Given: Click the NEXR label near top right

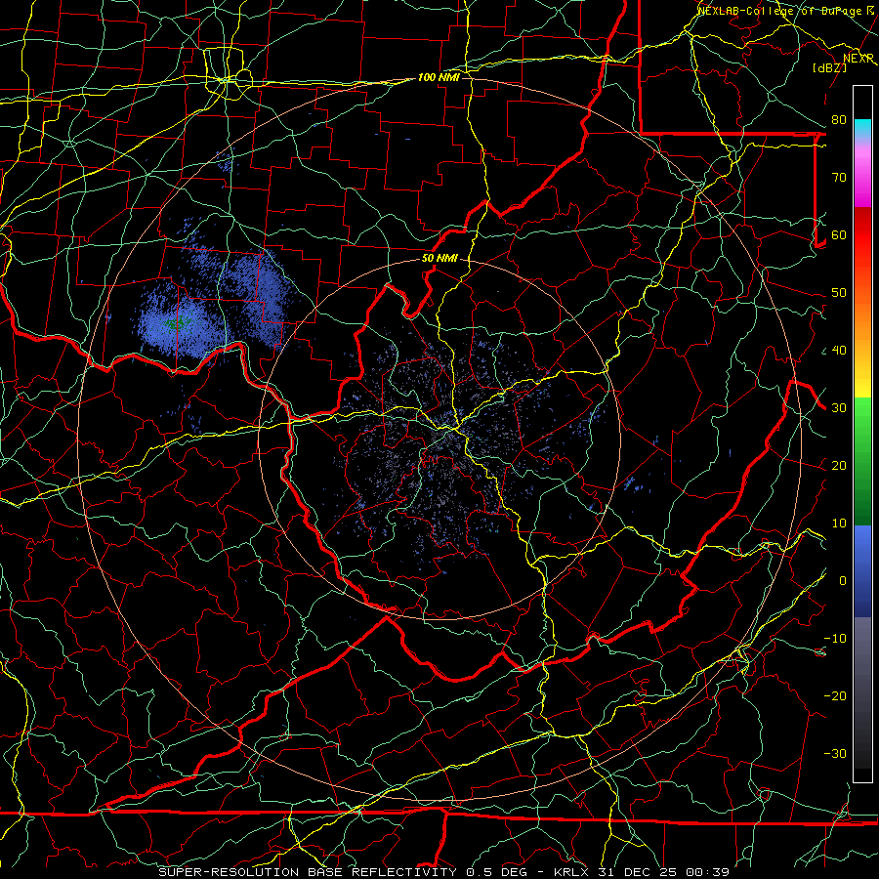Looking at the screenshot, I should coord(858,59).
